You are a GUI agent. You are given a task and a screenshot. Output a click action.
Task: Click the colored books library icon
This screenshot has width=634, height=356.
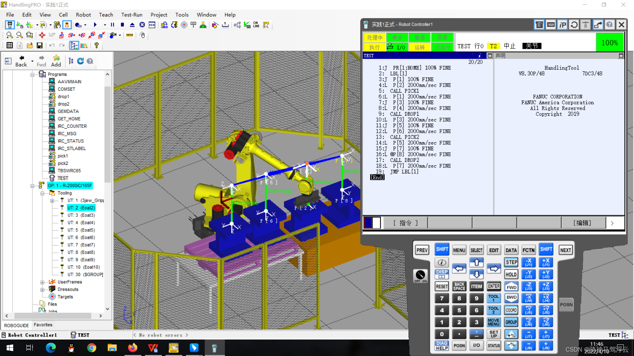pos(84,45)
